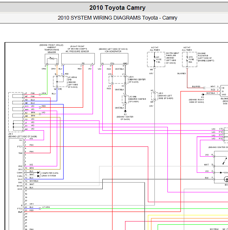Click the "D11" terminal on J/B 3
Viewport: 228px width, 230px height.
click(27, 106)
